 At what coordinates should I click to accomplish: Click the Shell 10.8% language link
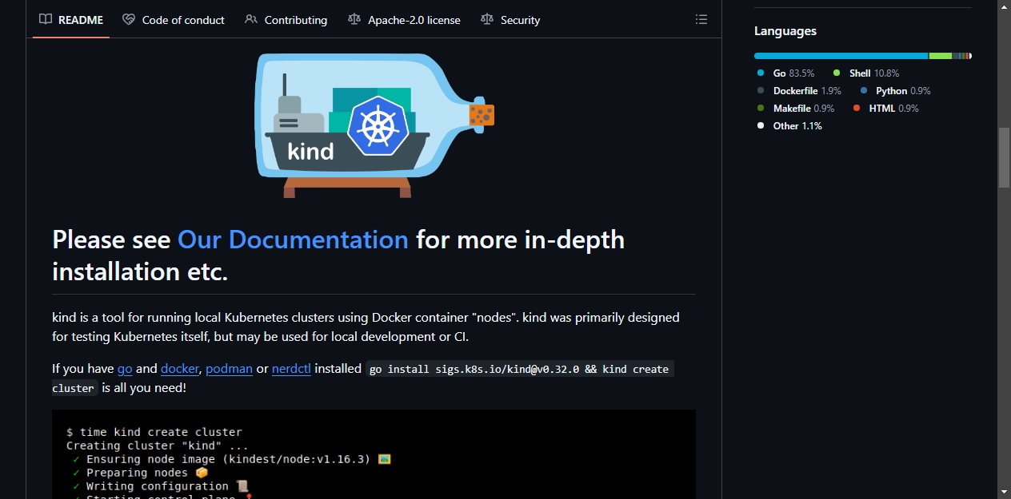tap(866, 73)
